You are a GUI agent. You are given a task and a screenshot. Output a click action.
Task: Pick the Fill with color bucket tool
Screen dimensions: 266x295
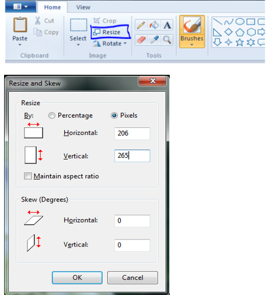154,25
